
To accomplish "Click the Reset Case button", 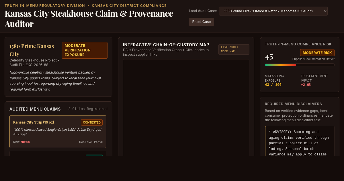I will [202, 22].
